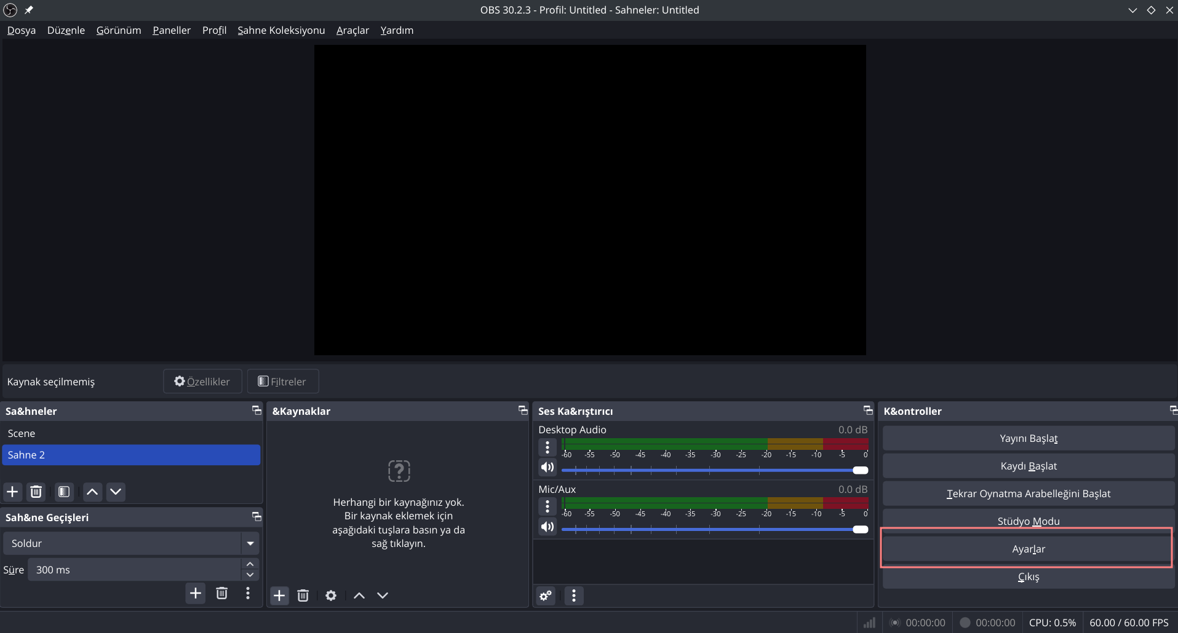Move source up in Kaynaklar panel
This screenshot has width=1178, height=633.
(359, 596)
